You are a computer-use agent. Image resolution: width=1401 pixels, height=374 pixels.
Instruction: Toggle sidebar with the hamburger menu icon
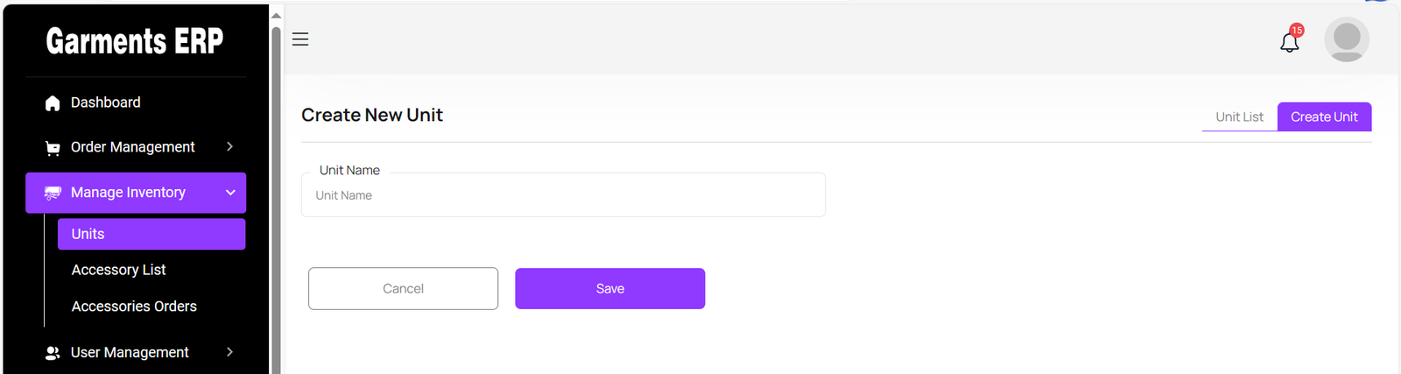(300, 39)
